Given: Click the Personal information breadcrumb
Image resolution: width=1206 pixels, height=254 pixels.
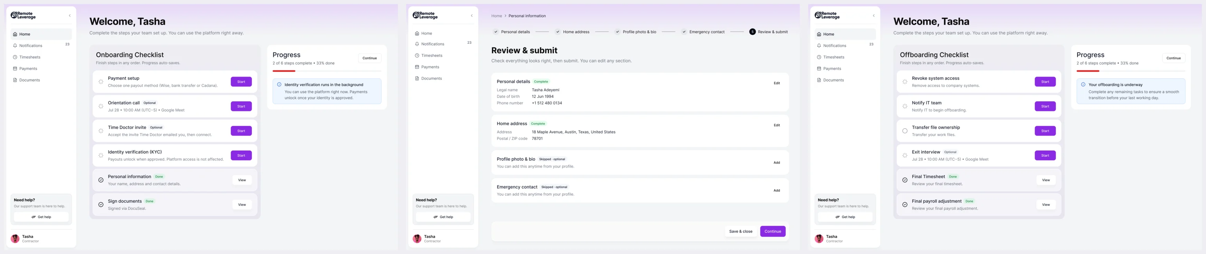Looking at the screenshot, I should coord(527,16).
